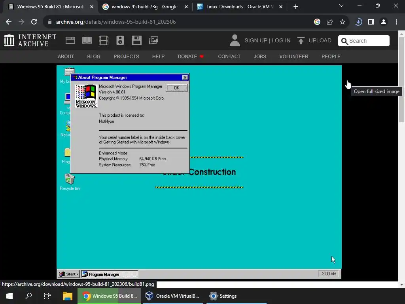Screen dimensions: 405x304
Task: Open the ABOUT menu item
Action: [66, 56]
